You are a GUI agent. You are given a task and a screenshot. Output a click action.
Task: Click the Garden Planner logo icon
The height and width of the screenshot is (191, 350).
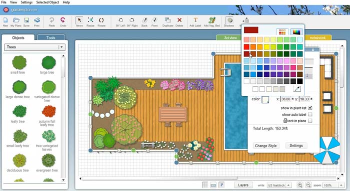[6, 10]
